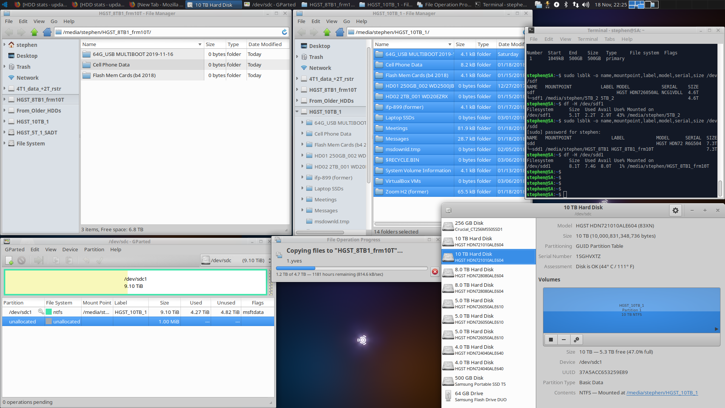Click the power manager tray icon
725x408 pixels.
[557, 5]
